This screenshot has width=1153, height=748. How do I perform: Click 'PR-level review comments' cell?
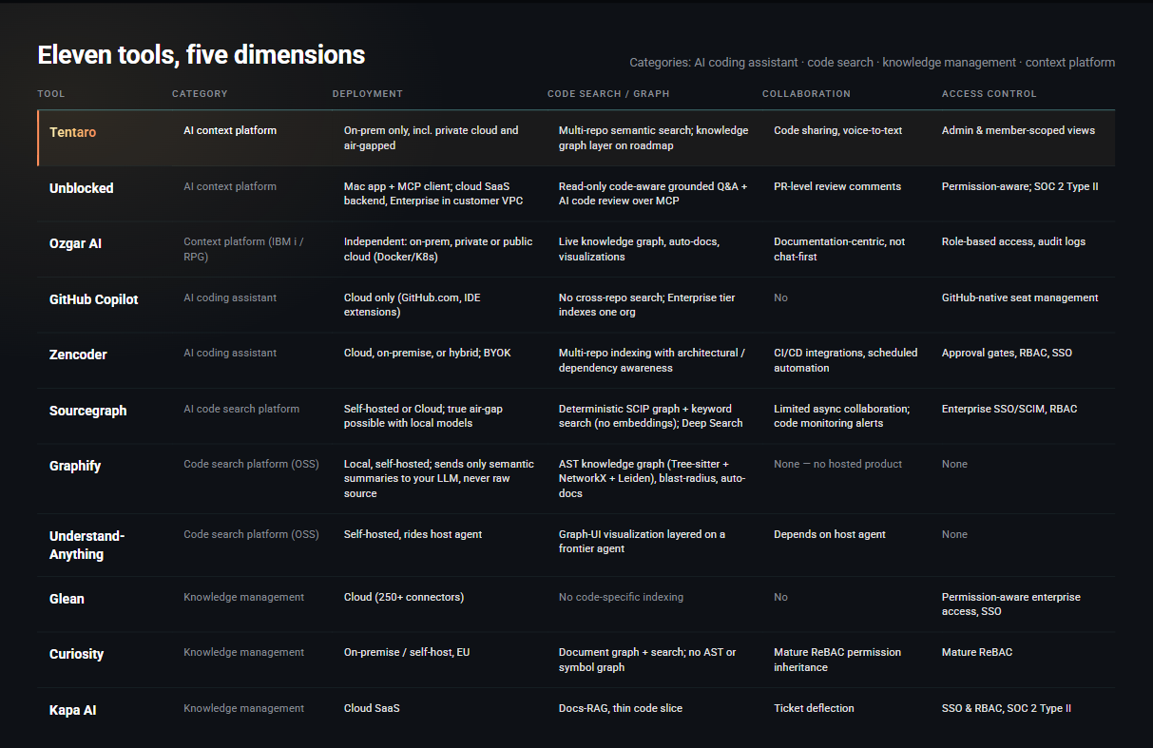click(837, 186)
